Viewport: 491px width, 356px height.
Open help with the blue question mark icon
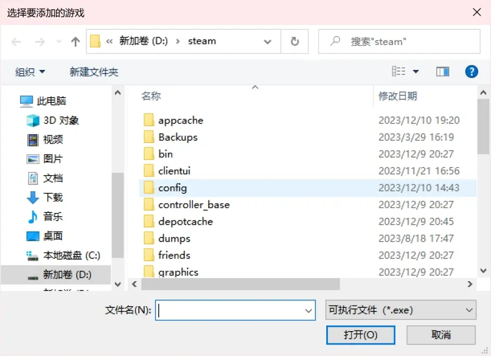click(x=471, y=72)
